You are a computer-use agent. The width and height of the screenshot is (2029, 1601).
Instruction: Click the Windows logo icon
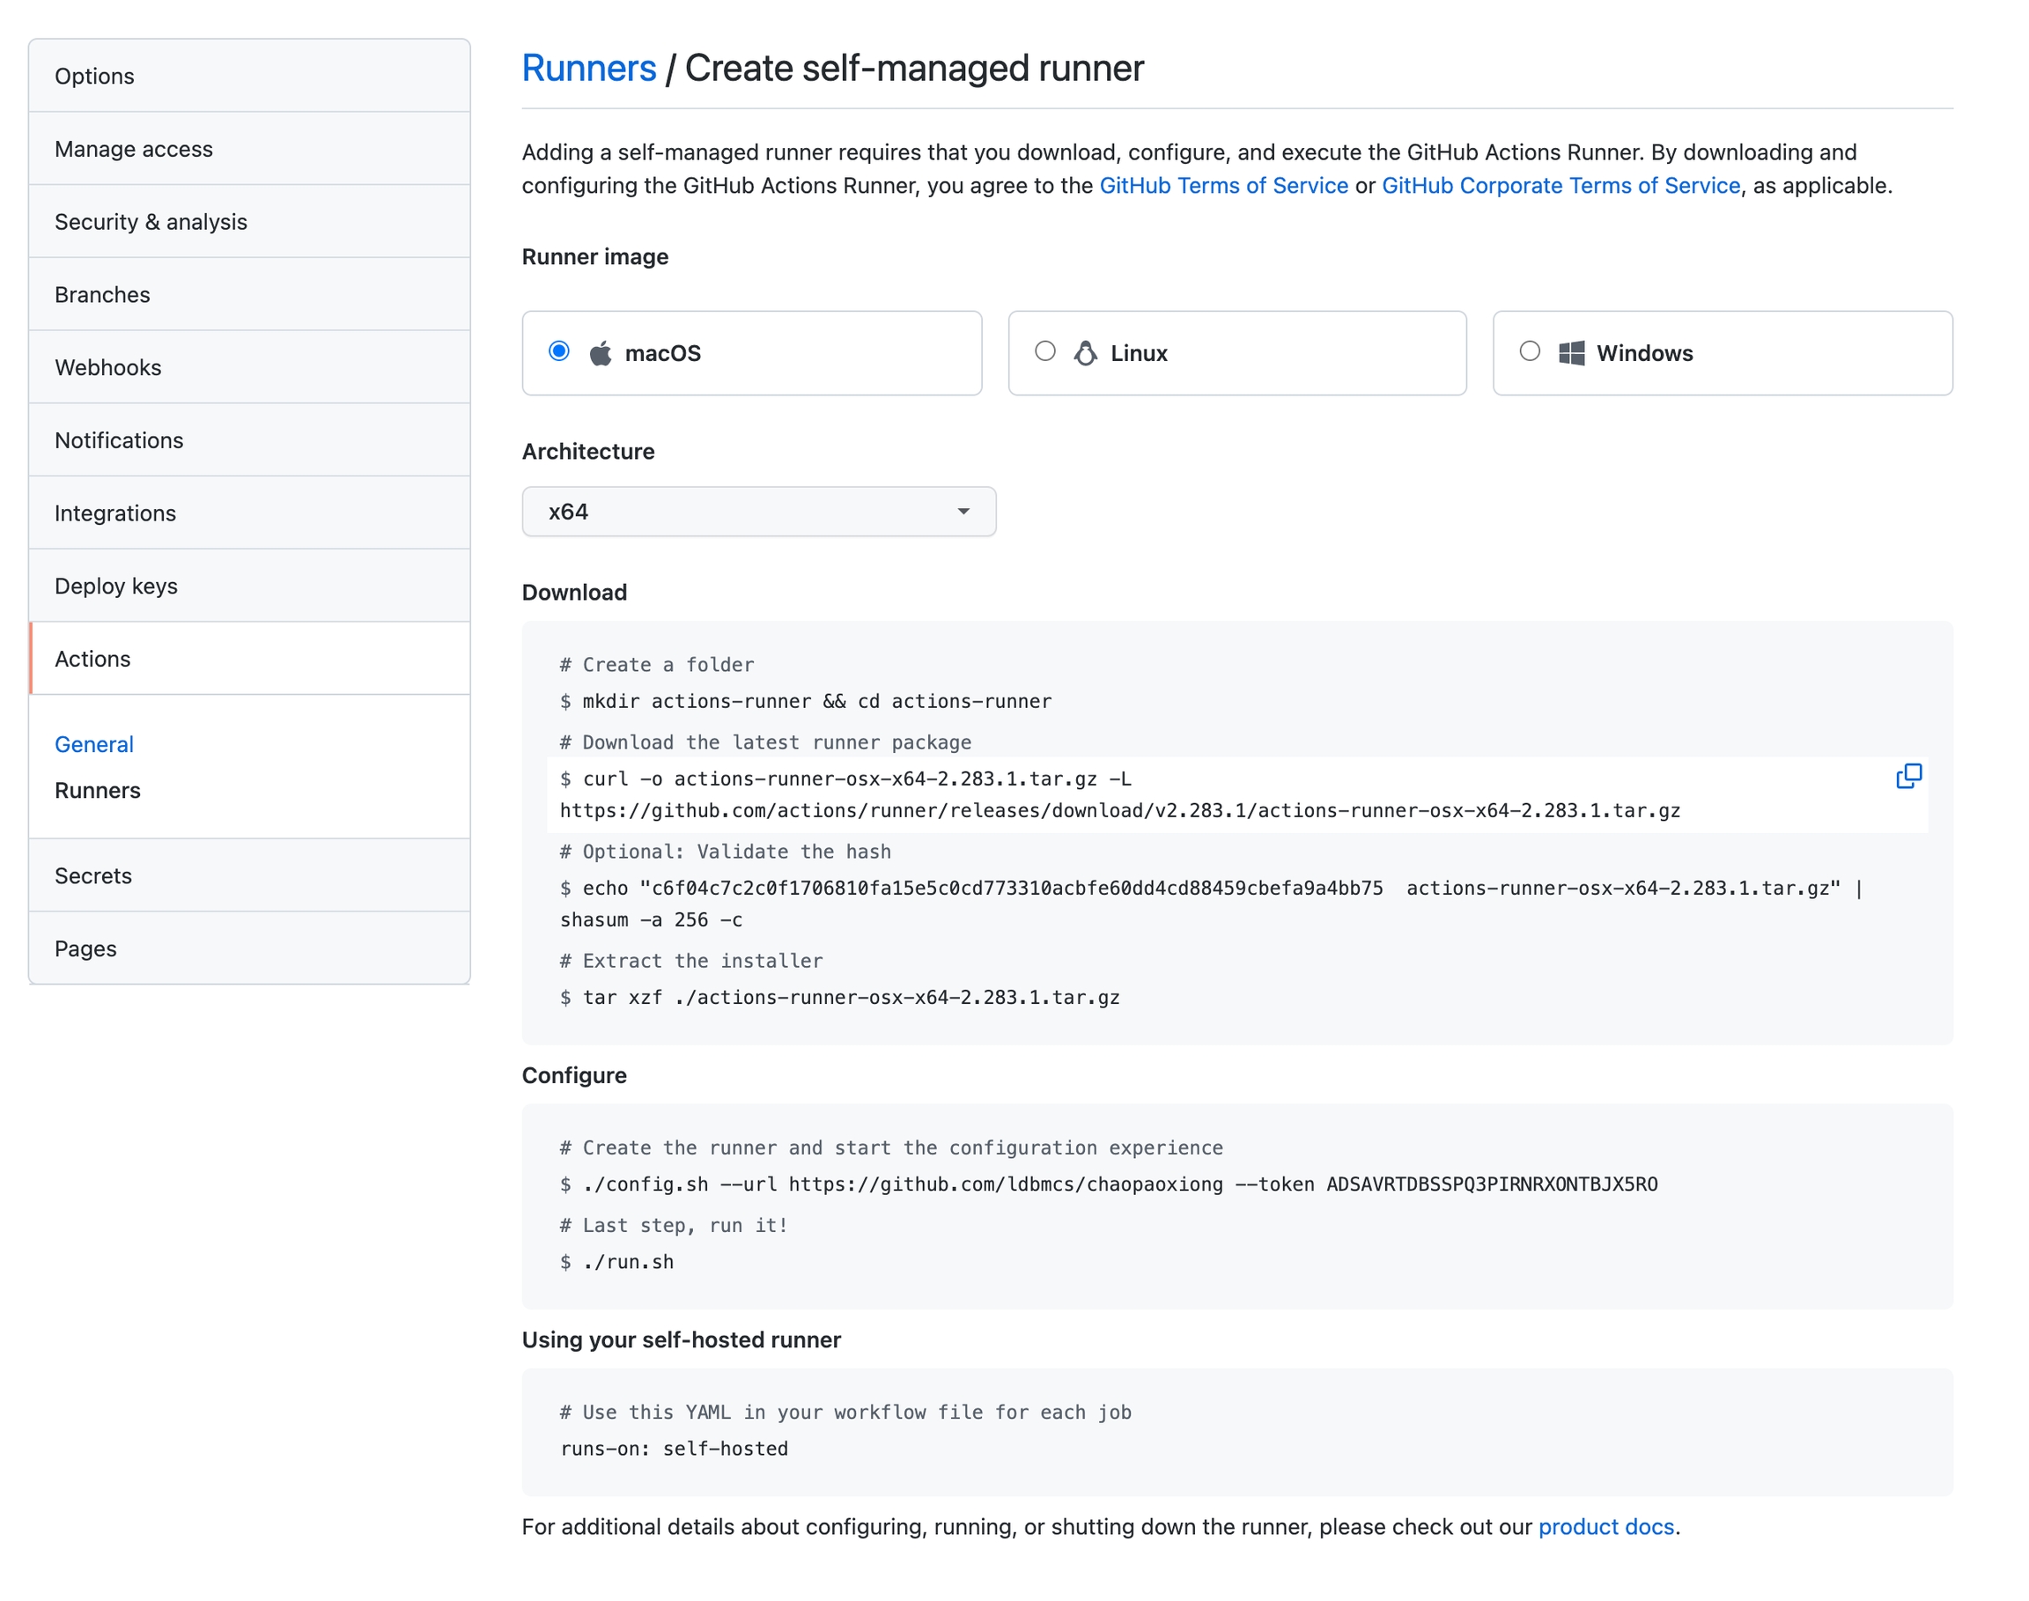[1571, 353]
